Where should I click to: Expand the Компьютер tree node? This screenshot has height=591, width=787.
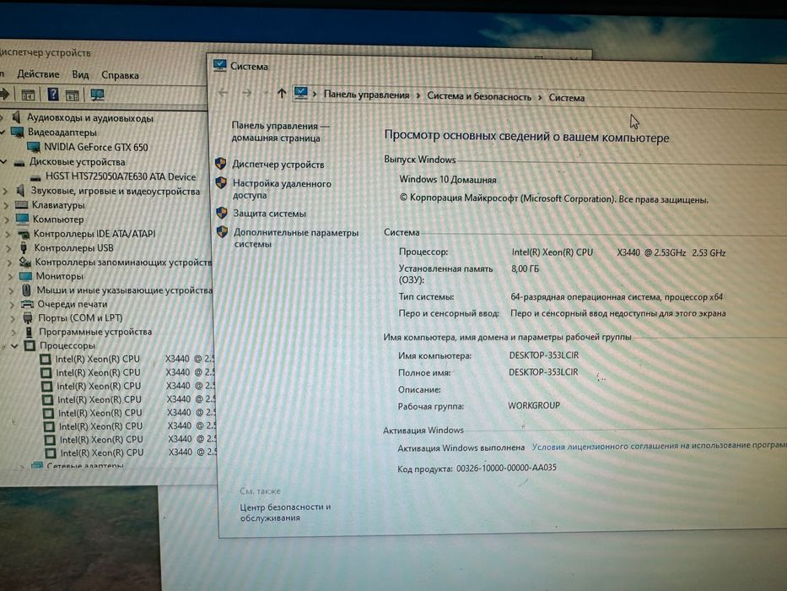coord(7,220)
